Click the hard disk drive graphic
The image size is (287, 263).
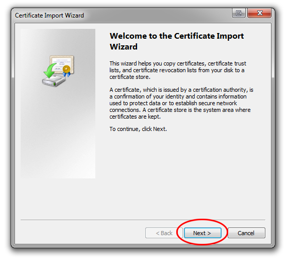[x=54, y=81]
